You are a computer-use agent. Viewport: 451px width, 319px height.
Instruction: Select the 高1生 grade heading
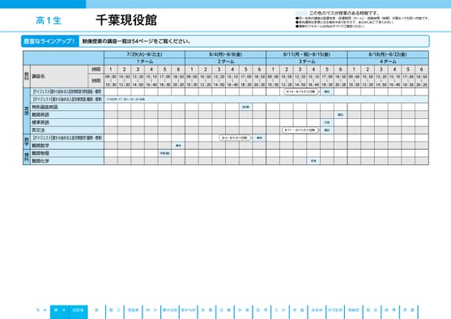pos(49,20)
